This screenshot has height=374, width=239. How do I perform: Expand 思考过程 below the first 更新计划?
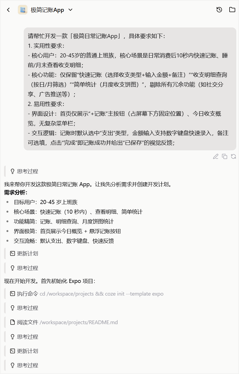[24, 268]
